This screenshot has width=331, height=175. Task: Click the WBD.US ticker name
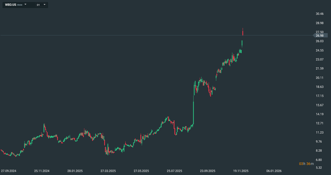click(11, 5)
